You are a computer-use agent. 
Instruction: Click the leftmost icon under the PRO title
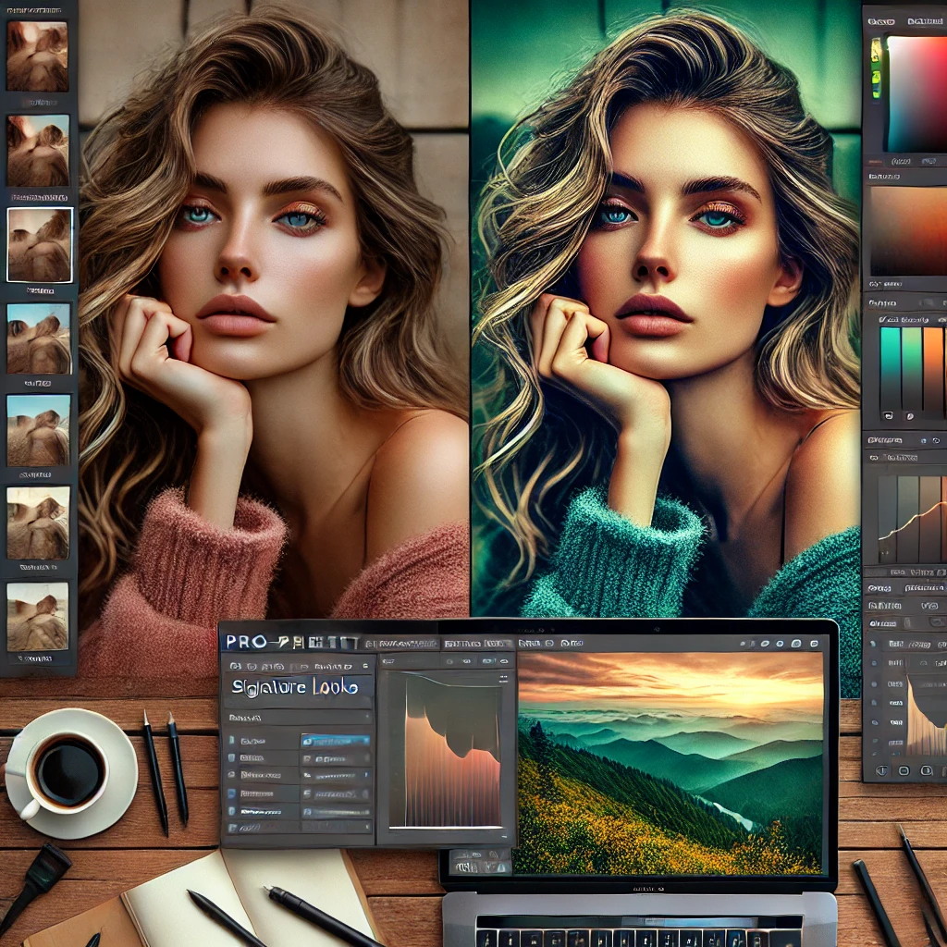click(x=234, y=666)
